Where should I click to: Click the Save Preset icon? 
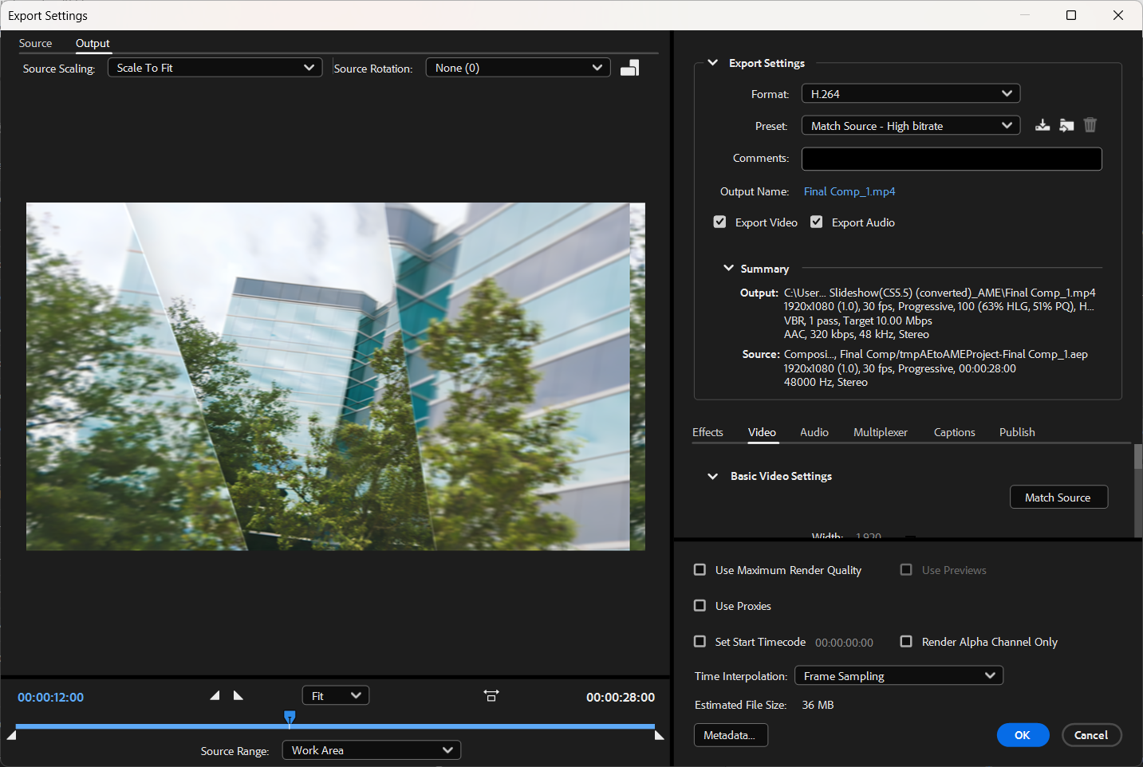1042,124
